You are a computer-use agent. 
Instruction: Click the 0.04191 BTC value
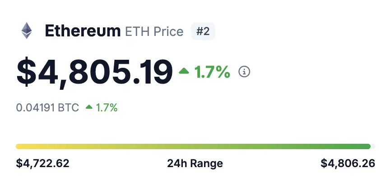coord(47,108)
